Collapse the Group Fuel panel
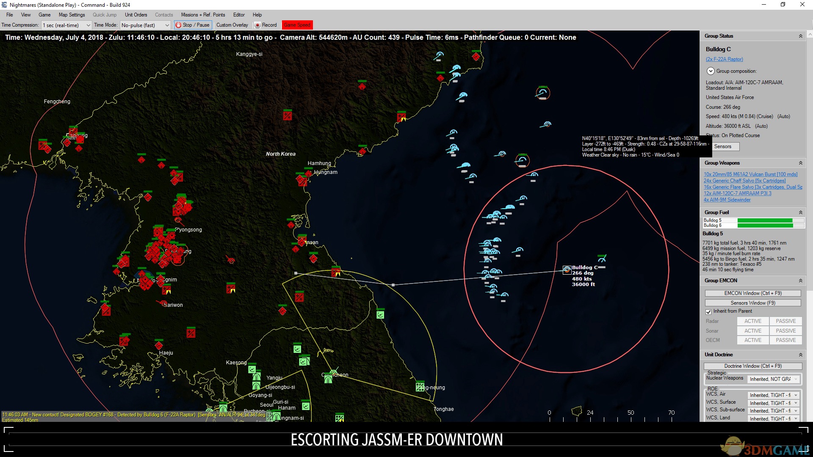 point(800,212)
